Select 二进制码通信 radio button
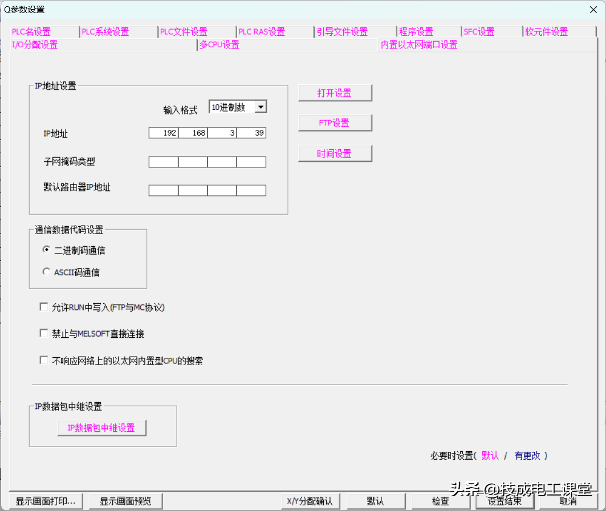This screenshot has width=606, height=511. [x=46, y=250]
